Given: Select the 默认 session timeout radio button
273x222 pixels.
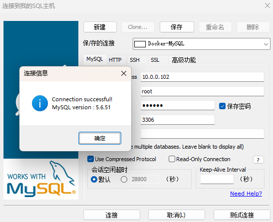Looking at the screenshot, I should tap(94, 180).
